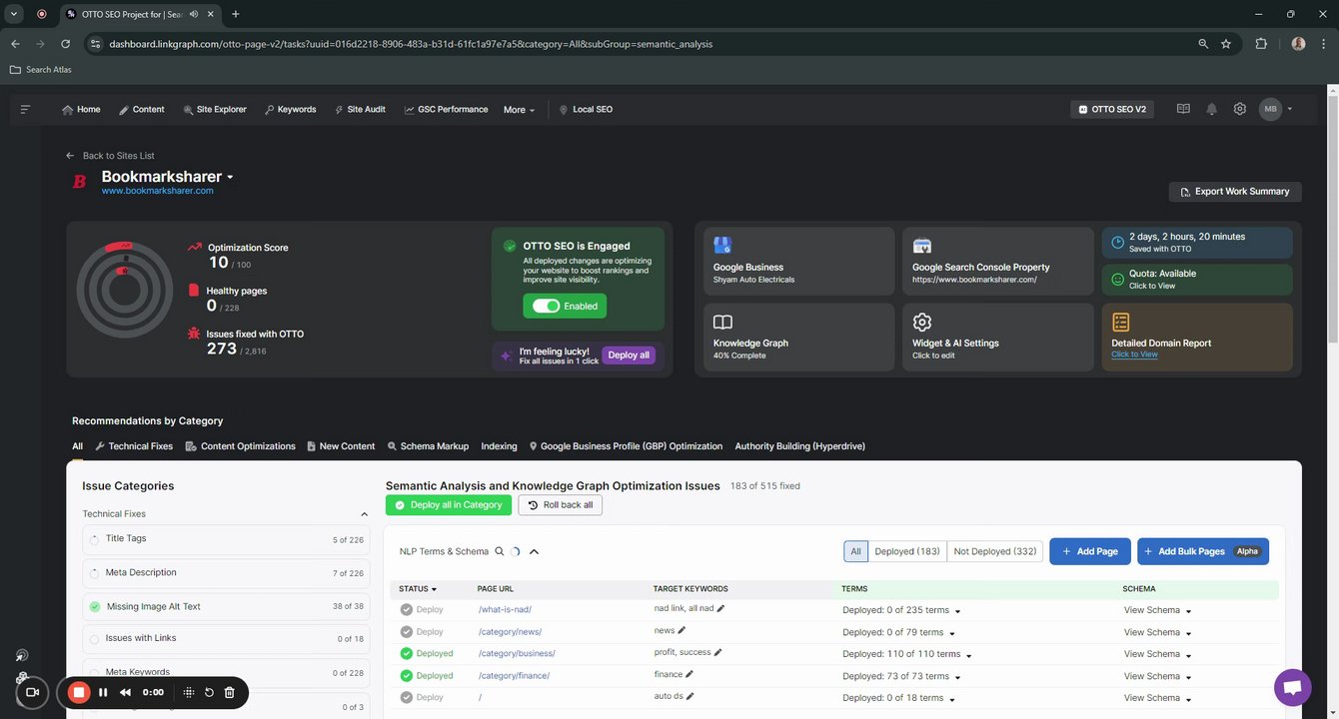Image resolution: width=1339 pixels, height=719 pixels.
Task: Delete the recording with trash icon
Action: [x=230, y=692]
